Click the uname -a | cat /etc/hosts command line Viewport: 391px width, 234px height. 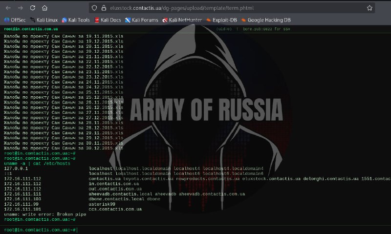coord(37,164)
